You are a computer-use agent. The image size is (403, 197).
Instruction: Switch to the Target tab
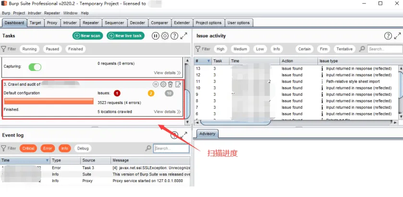[x=35, y=23]
